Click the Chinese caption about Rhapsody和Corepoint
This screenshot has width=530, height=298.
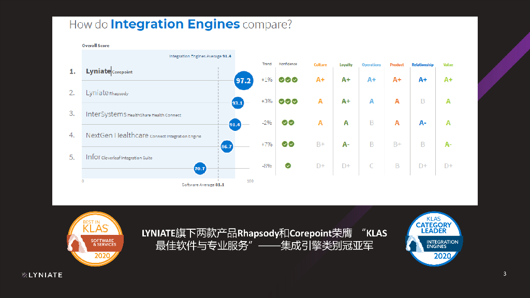(264, 239)
